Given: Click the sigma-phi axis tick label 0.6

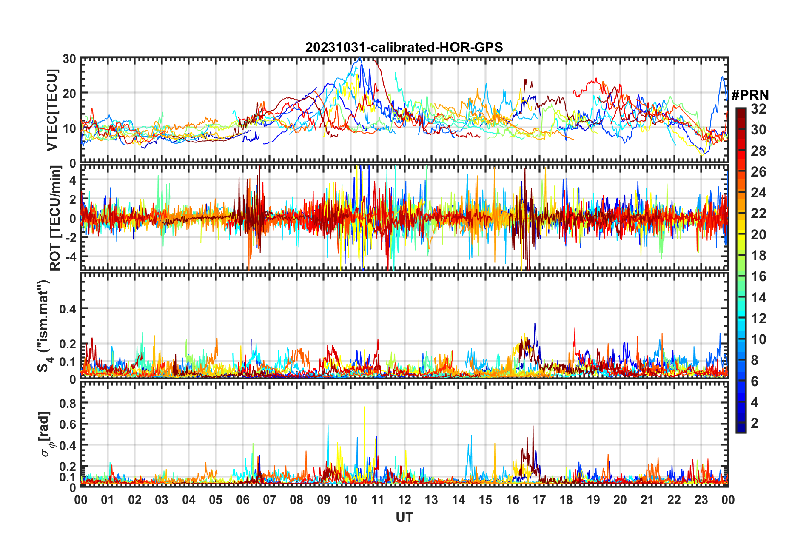Looking at the screenshot, I should click(x=68, y=424).
